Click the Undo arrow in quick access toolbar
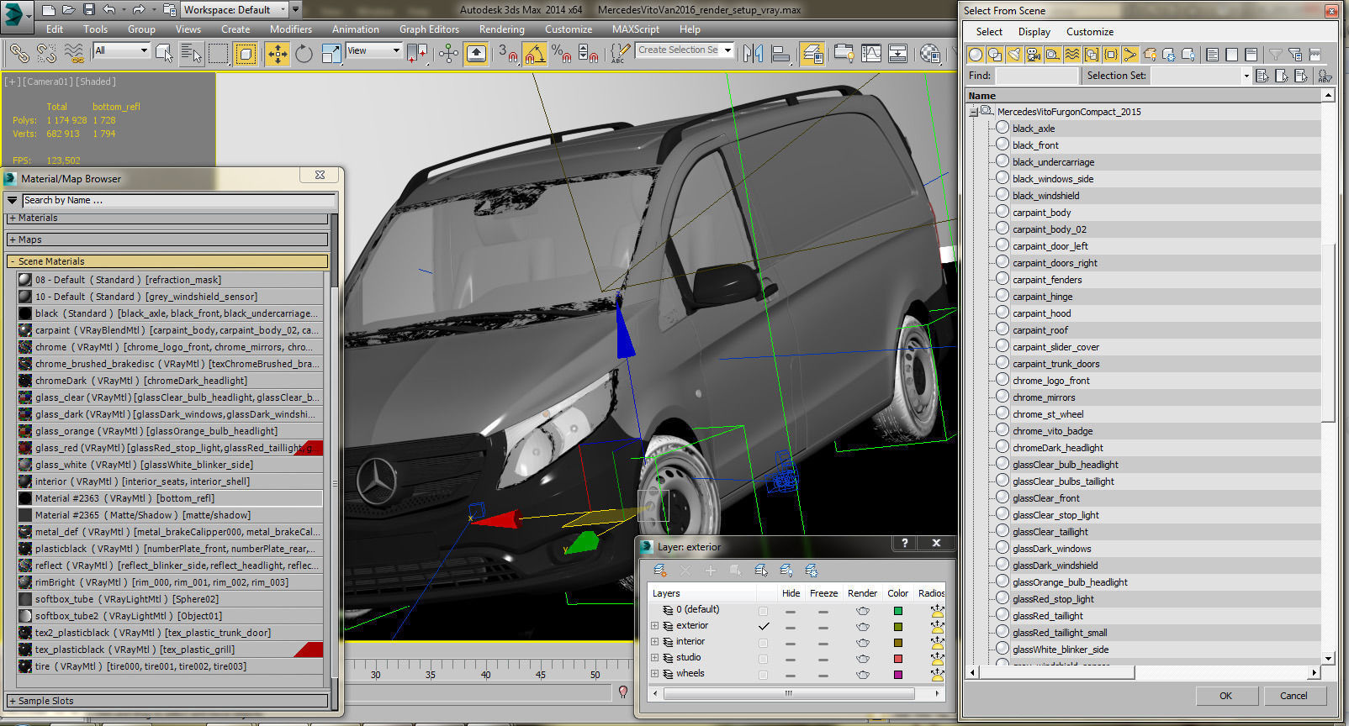Viewport: 1349px width, 726px height. point(109,10)
